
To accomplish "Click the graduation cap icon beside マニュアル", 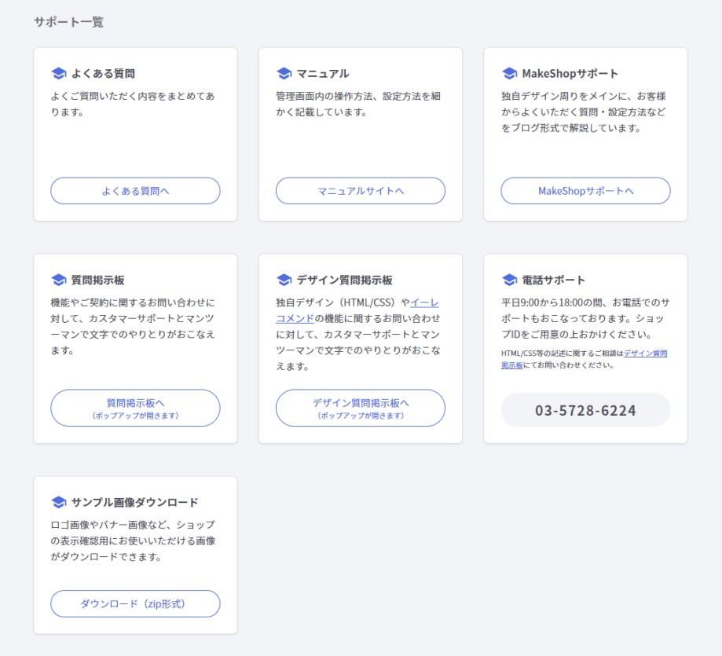I will (284, 73).
